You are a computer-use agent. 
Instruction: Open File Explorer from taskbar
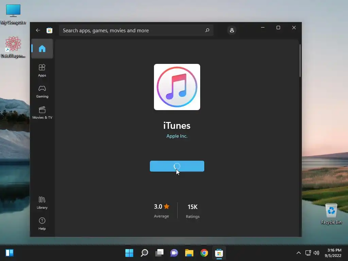[x=189, y=253]
